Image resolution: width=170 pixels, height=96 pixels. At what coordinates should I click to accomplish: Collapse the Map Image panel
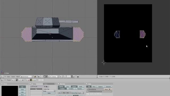point(58,84)
